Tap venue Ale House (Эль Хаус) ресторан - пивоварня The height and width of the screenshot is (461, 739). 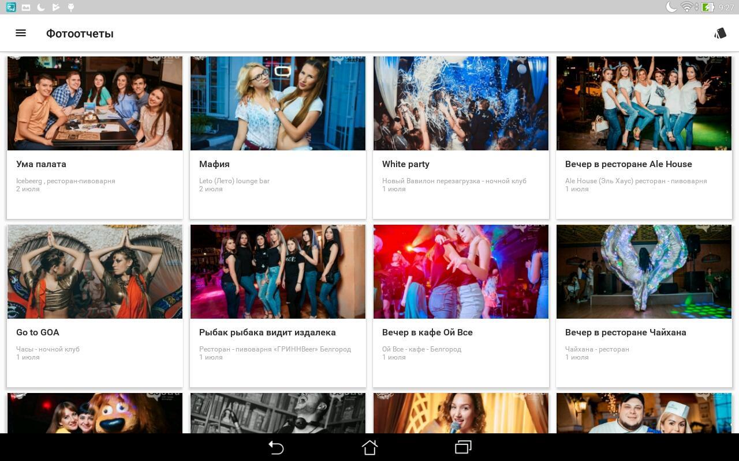click(x=636, y=181)
